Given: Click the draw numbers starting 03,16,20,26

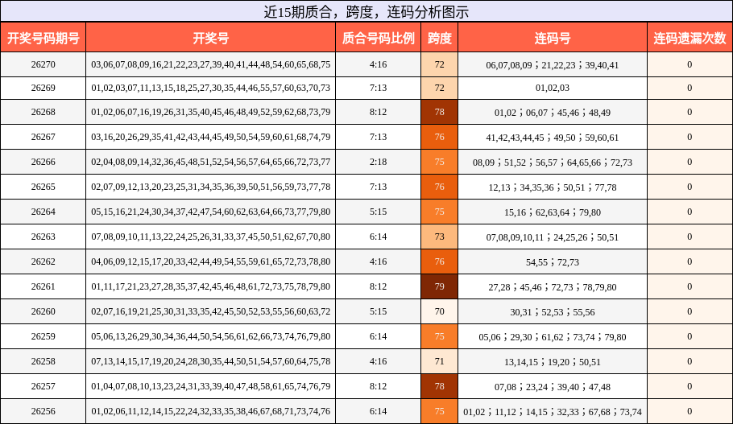Looking at the screenshot, I should coord(211,137).
